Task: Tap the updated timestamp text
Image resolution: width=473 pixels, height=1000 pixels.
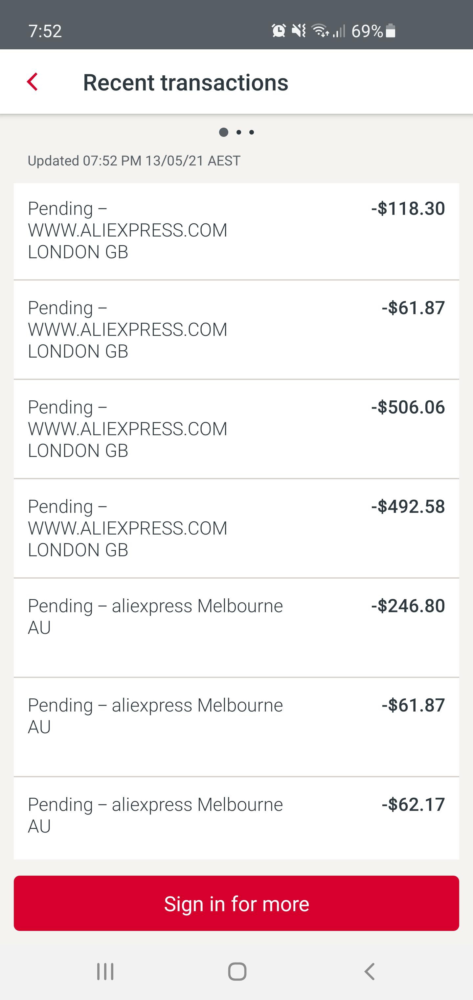Action: click(x=134, y=160)
